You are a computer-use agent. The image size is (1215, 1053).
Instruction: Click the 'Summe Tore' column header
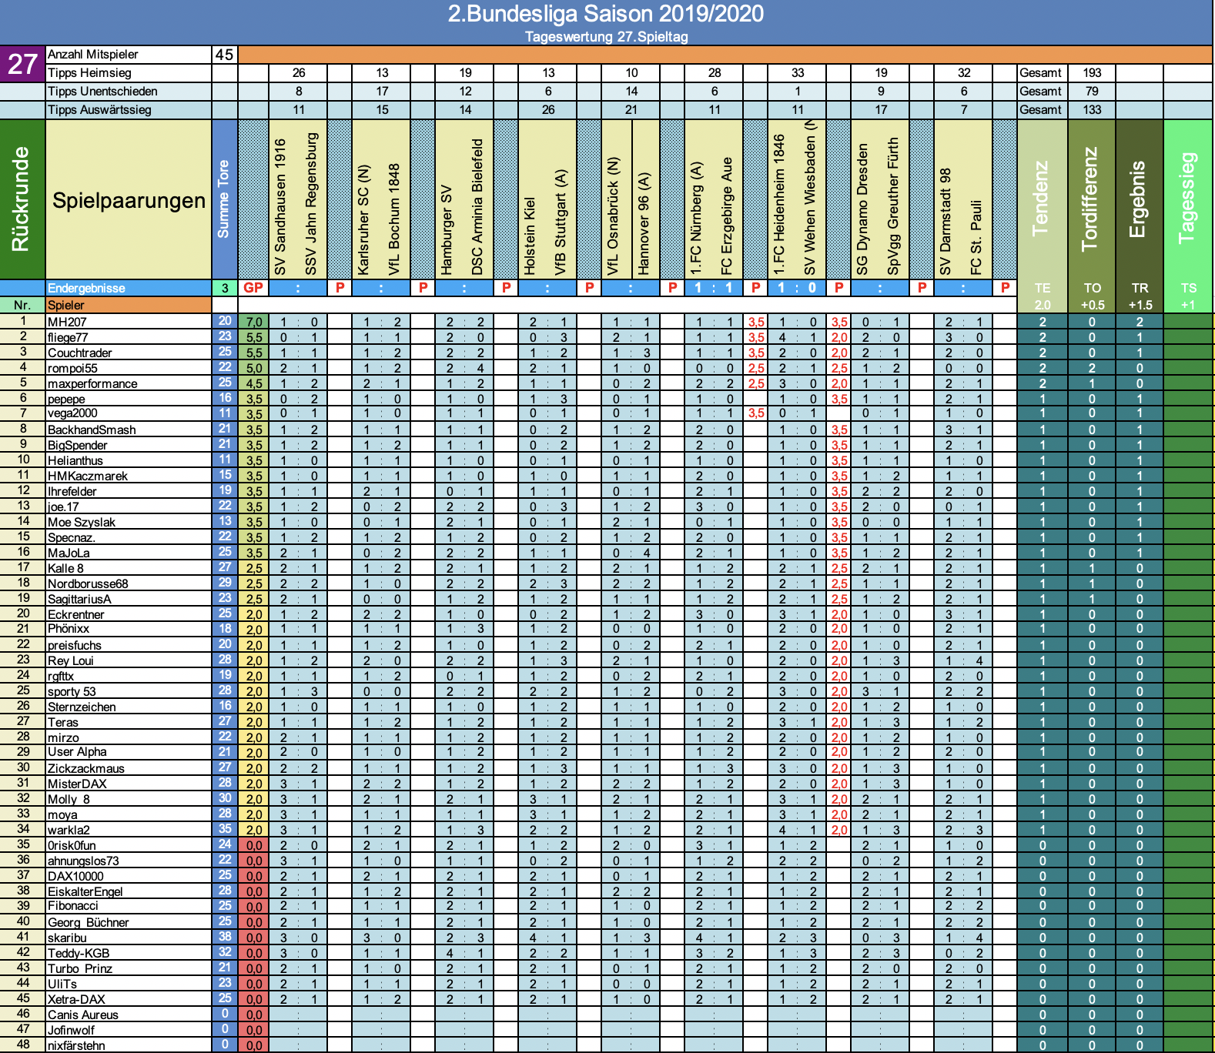pos(223,199)
